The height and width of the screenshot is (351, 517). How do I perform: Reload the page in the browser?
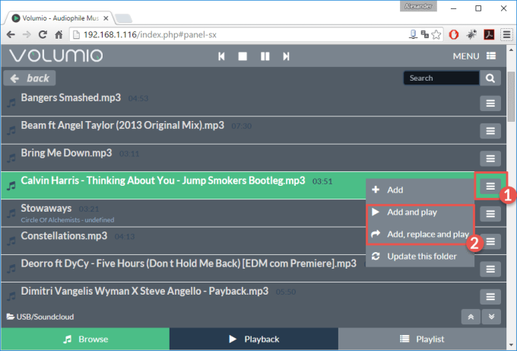point(43,35)
